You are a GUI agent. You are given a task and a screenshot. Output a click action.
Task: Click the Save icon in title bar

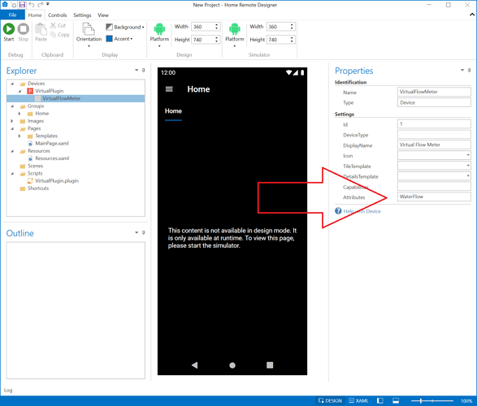pyautogui.click(x=22, y=5)
